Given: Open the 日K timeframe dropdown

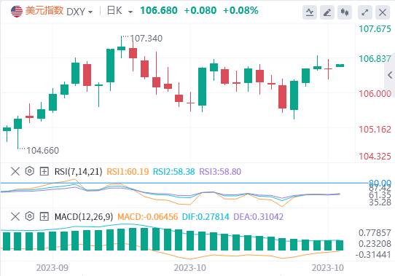Looking at the screenshot, I should click(120, 11).
